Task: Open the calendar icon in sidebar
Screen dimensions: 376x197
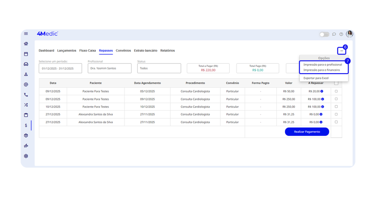Action: pyautogui.click(x=26, y=54)
